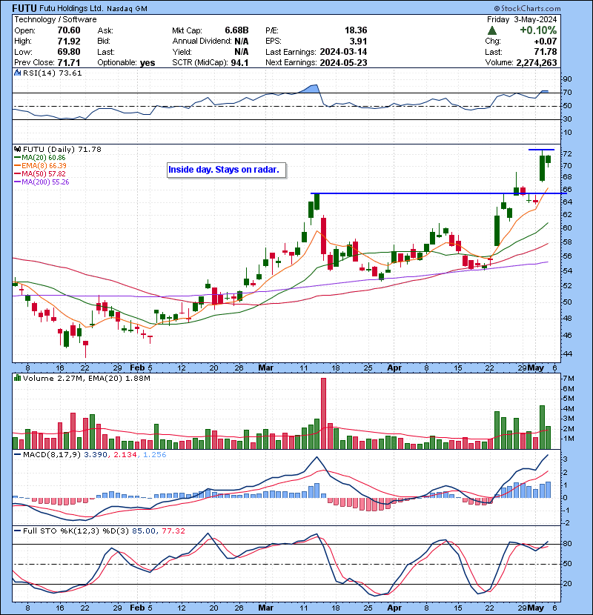Click the 'Apr' label on price chart axis
The image size is (593, 615).
click(x=394, y=368)
